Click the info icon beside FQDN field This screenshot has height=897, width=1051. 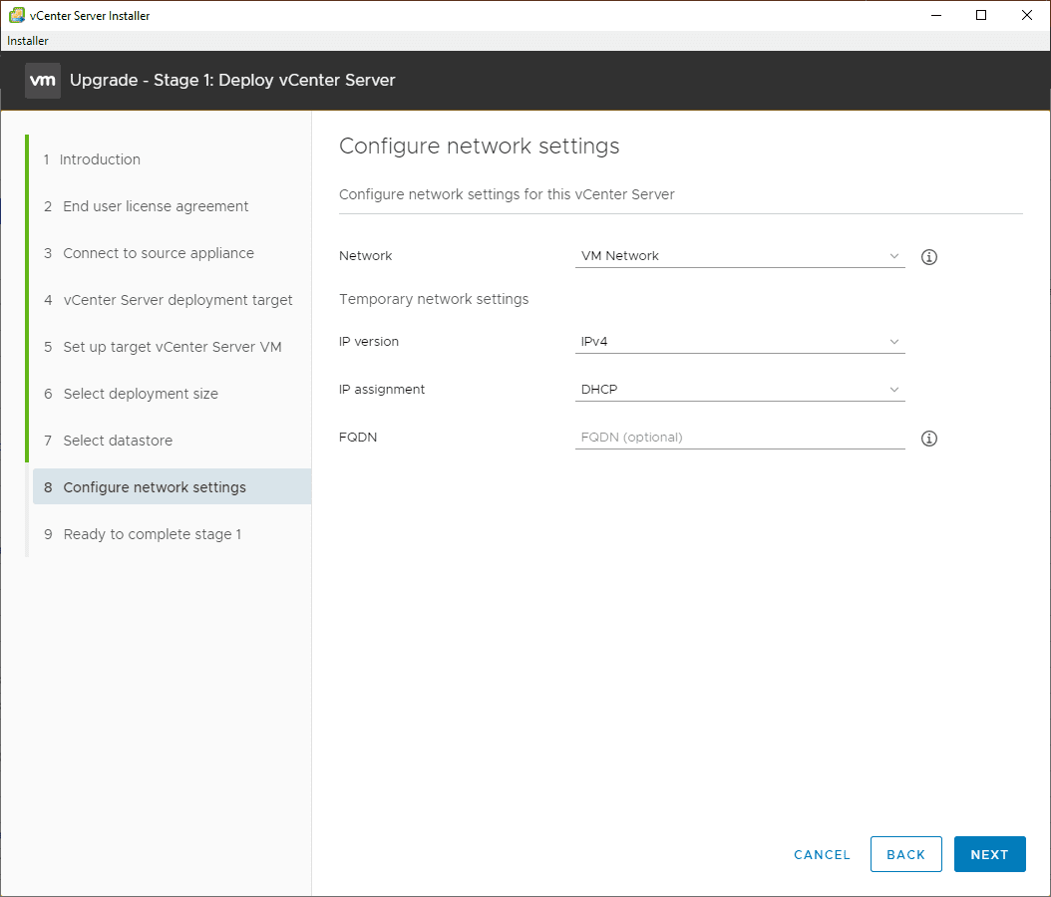point(929,439)
